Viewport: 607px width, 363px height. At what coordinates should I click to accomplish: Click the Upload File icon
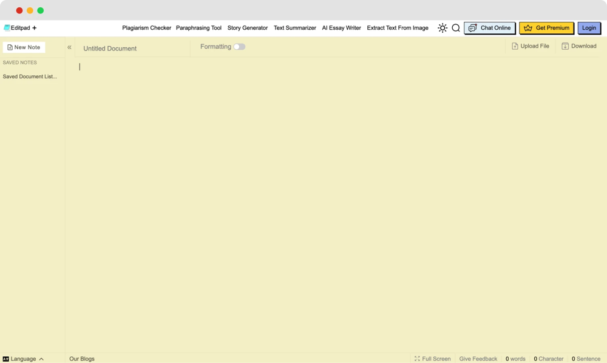coord(514,46)
